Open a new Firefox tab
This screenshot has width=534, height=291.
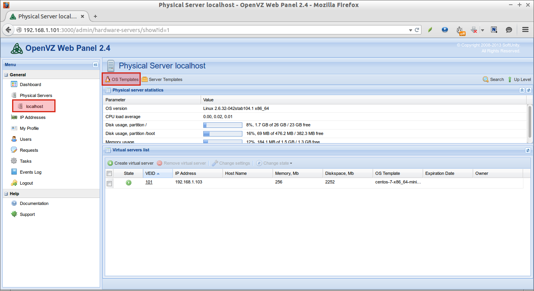tap(95, 16)
